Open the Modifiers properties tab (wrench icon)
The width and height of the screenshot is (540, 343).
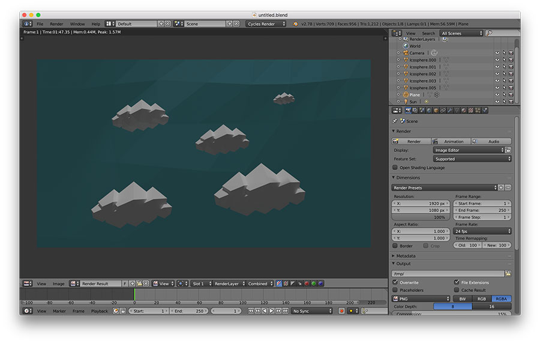[x=450, y=111]
